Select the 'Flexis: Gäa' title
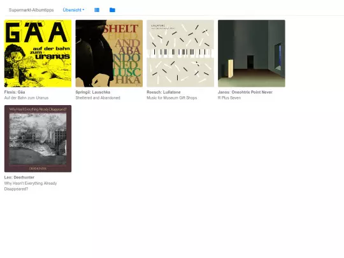Viewport: 344px width, 258px height. [15, 92]
